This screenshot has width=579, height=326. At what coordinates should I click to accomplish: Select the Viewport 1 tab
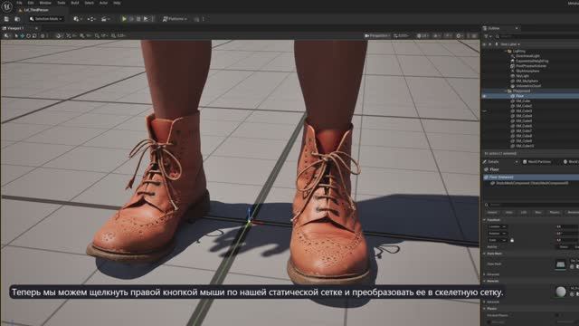pos(15,28)
